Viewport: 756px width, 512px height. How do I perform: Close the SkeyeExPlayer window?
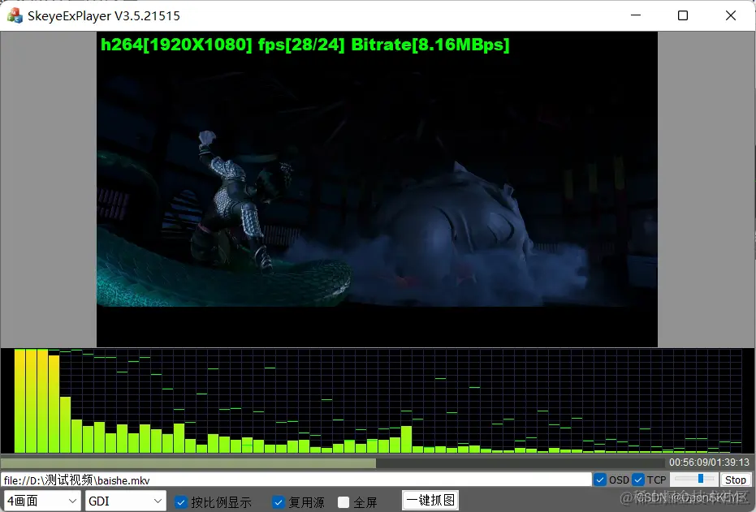731,15
